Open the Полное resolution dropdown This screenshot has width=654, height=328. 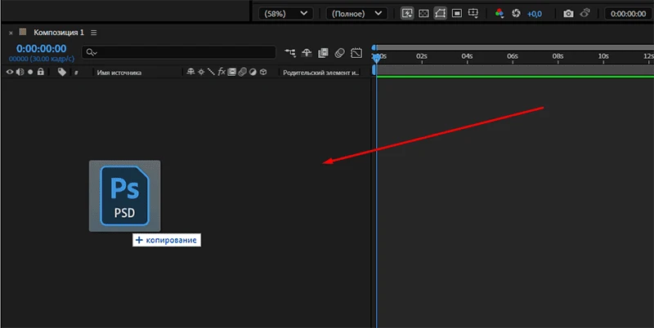(356, 14)
